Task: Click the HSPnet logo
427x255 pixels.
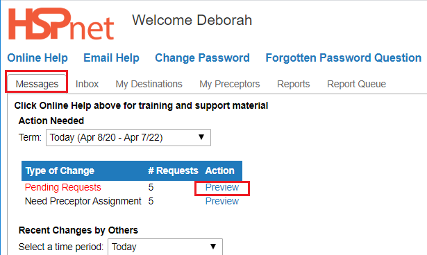Action: [61, 24]
